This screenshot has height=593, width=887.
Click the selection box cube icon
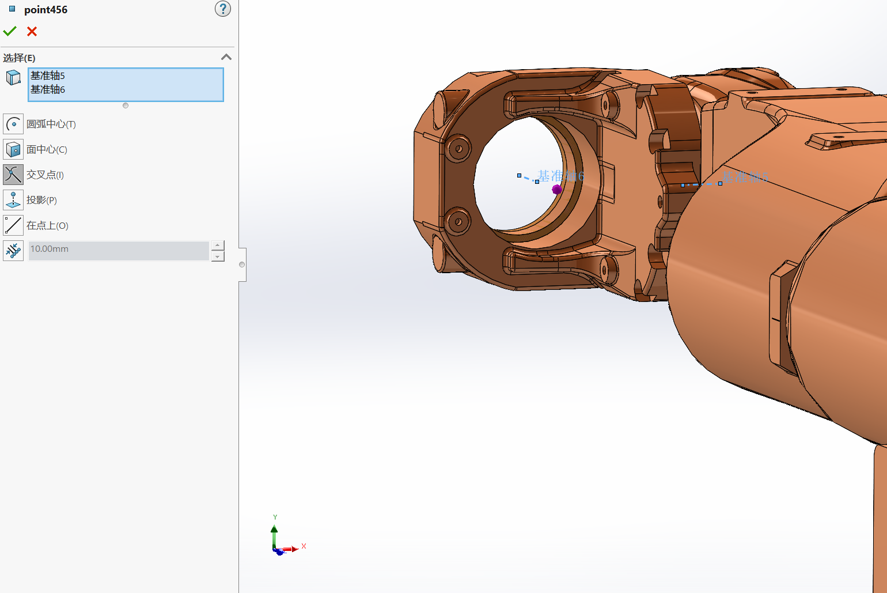[x=13, y=78]
